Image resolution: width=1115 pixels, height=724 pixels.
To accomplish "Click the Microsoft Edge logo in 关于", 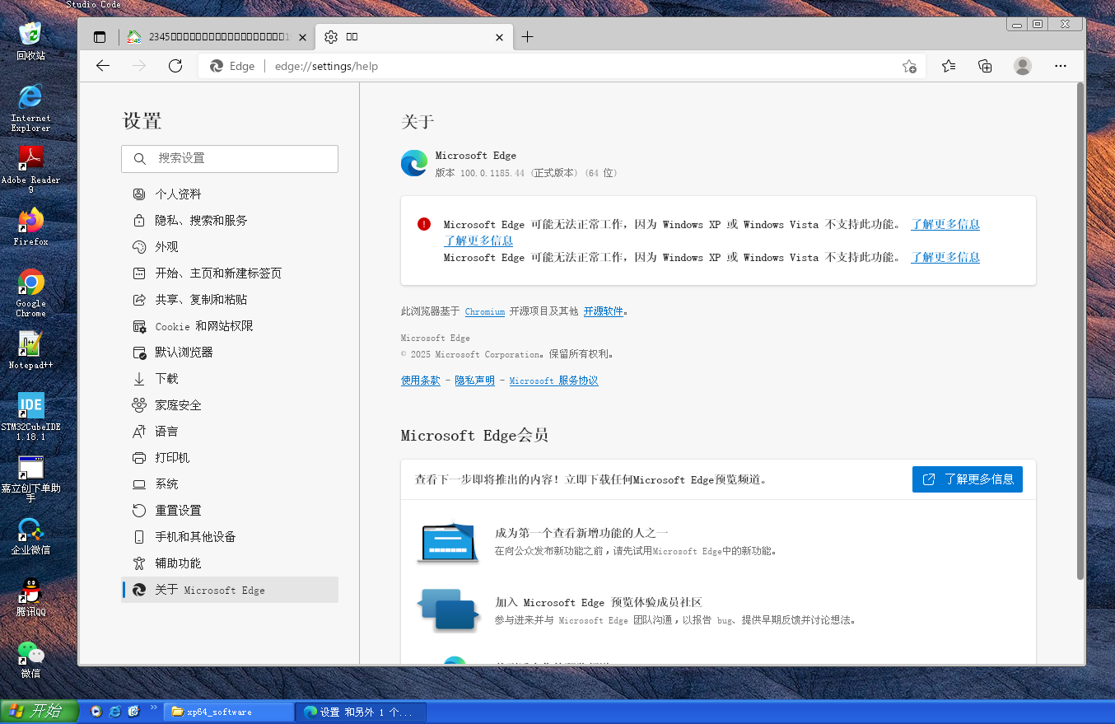I will pos(414,163).
